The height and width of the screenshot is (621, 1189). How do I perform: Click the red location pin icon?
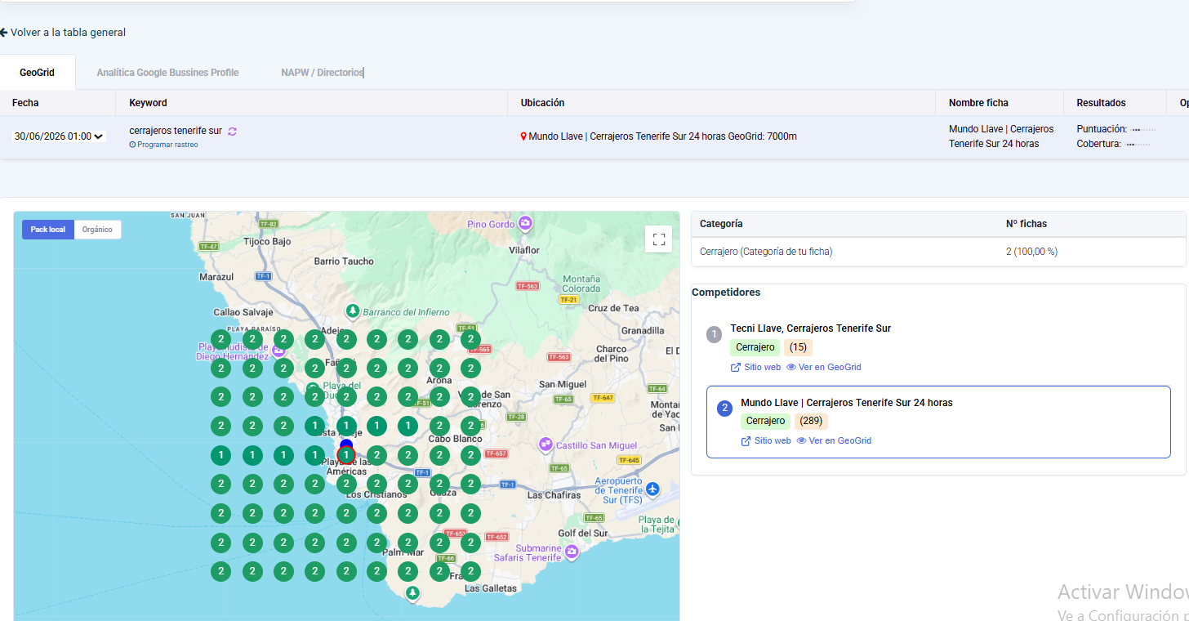[x=523, y=136]
